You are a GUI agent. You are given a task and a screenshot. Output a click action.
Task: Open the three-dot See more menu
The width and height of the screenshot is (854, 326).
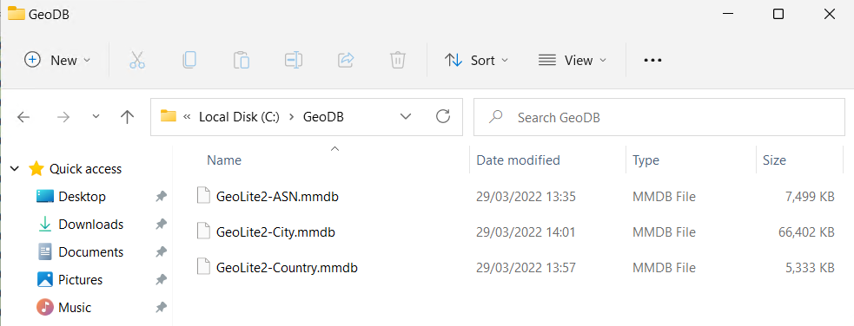click(x=652, y=61)
